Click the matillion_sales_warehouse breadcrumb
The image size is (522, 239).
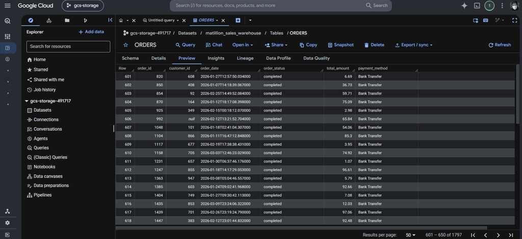(x=233, y=33)
